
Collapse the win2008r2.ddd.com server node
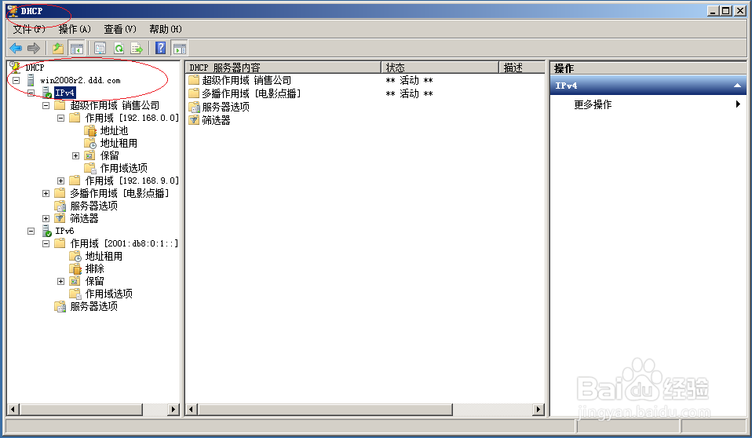pyautogui.click(x=16, y=80)
